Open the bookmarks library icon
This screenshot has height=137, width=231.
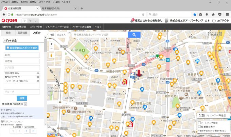(x=200, y=14)
